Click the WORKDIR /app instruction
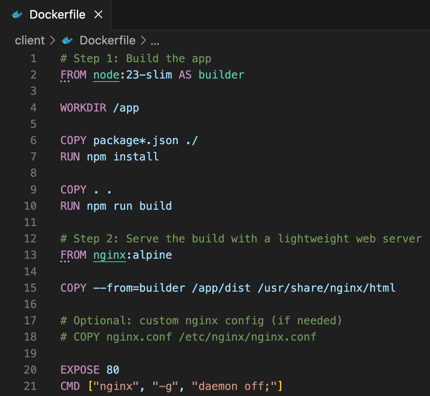430x396 pixels. pos(99,108)
